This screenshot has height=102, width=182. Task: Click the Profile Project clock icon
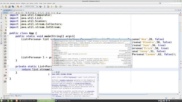pos(60,7)
